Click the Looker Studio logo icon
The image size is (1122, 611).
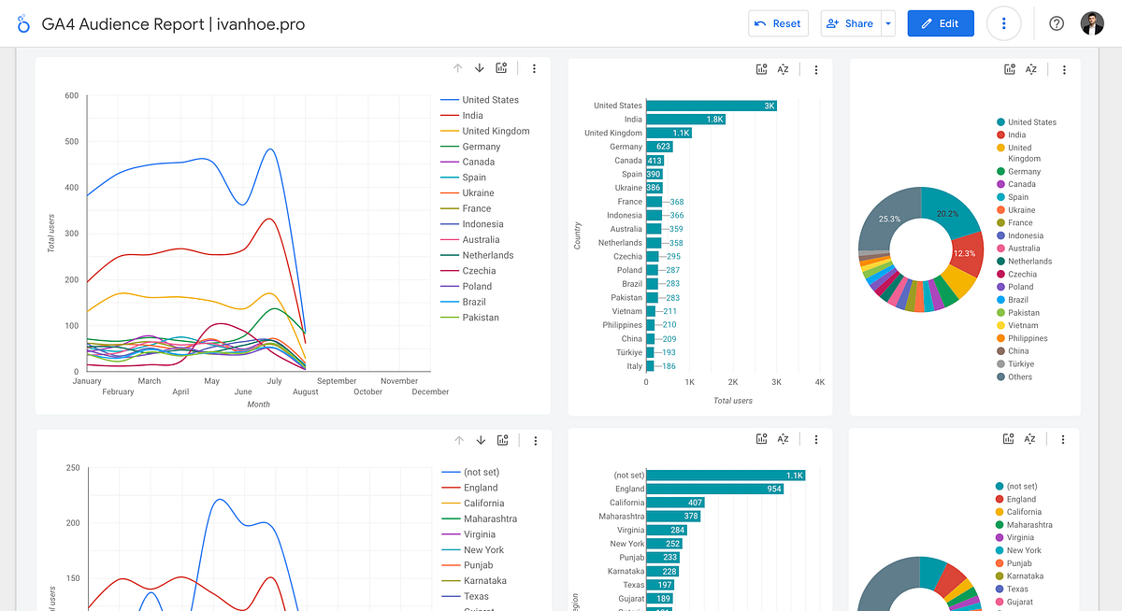click(x=23, y=24)
